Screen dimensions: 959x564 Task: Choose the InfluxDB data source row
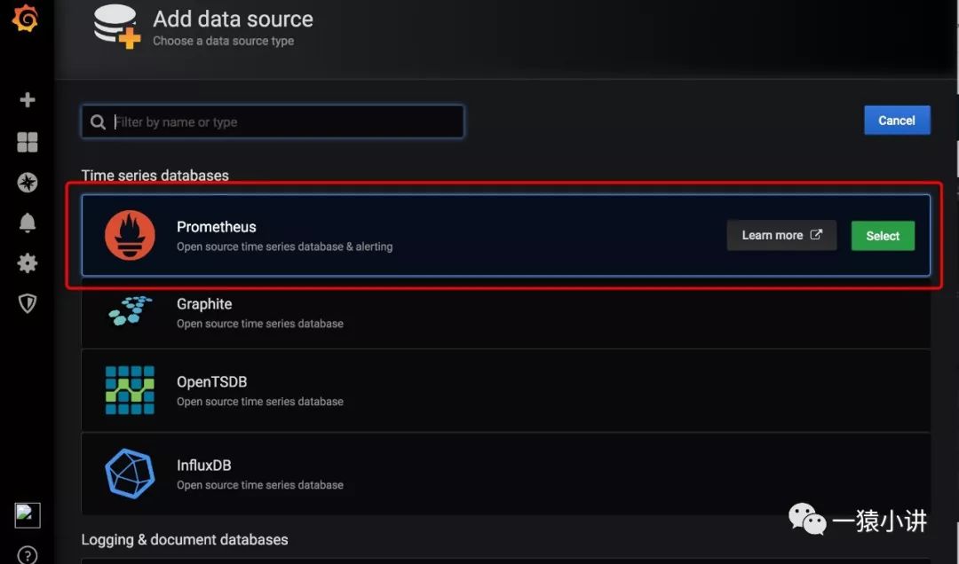click(506, 474)
